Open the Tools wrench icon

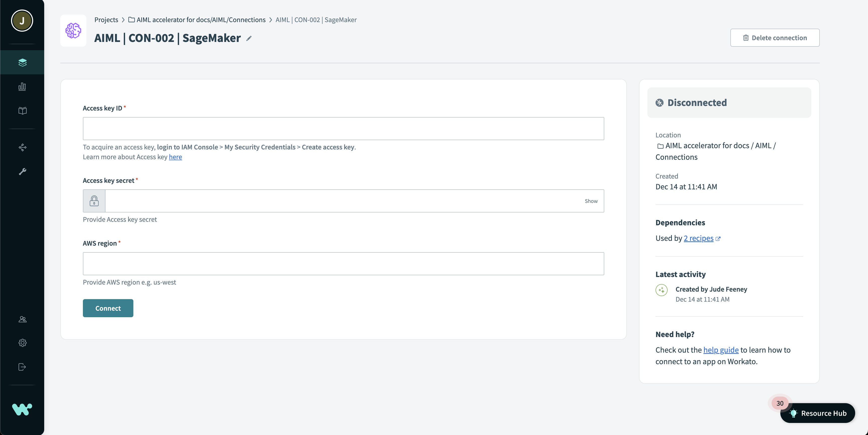[22, 172]
